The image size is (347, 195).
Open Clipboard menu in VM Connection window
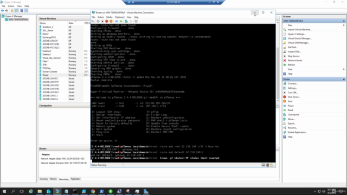[119, 17]
